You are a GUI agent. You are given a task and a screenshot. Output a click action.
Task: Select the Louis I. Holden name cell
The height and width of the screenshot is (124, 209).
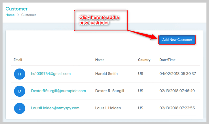[x=108, y=108]
